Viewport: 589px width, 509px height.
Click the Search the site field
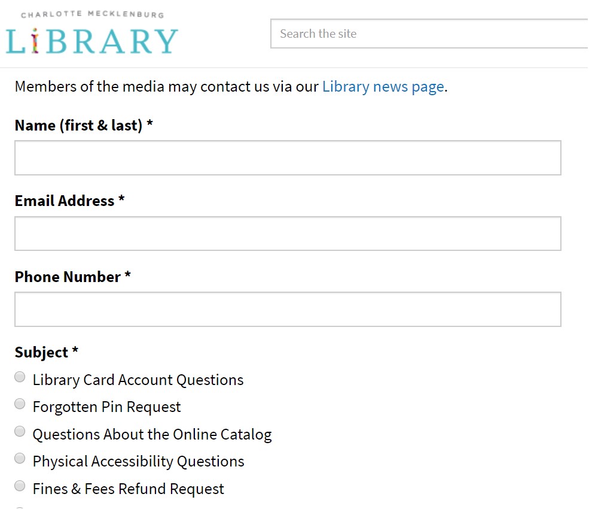[x=429, y=34]
